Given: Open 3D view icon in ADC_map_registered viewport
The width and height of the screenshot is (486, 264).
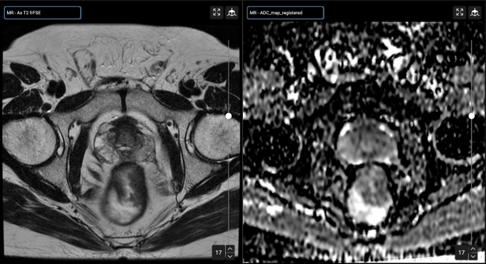Looking at the screenshot, I should pyautogui.click(x=475, y=13).
